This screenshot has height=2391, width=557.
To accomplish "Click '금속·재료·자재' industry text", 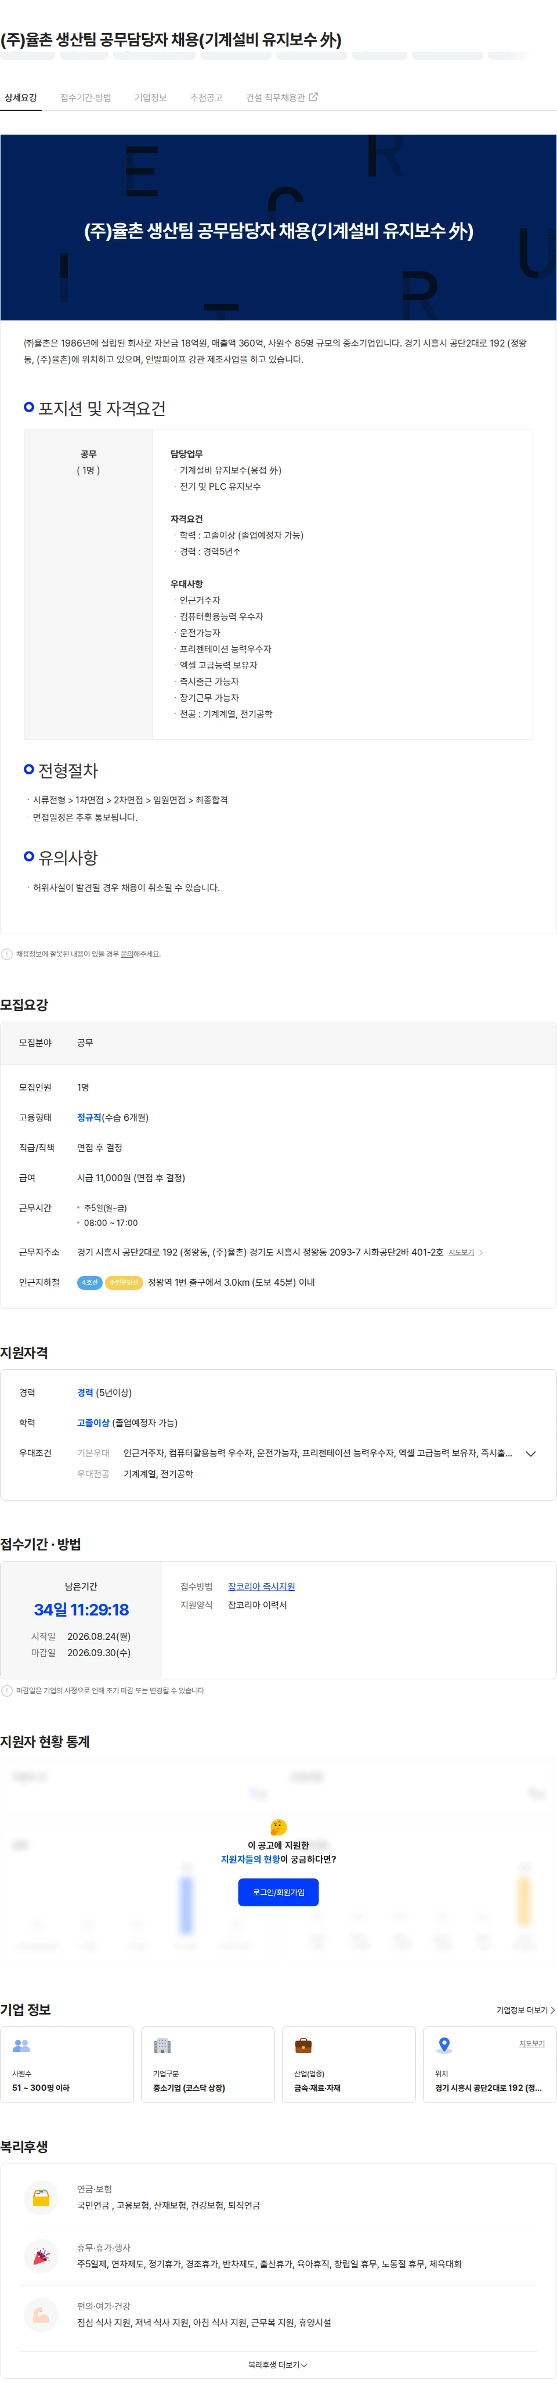I will pyautogui.click(x=317, y=2087).
